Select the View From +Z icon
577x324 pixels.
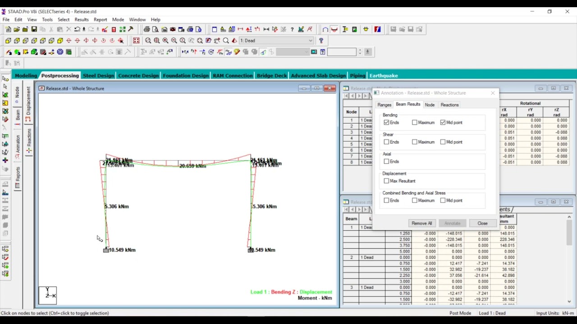click(x=8, y=40)
